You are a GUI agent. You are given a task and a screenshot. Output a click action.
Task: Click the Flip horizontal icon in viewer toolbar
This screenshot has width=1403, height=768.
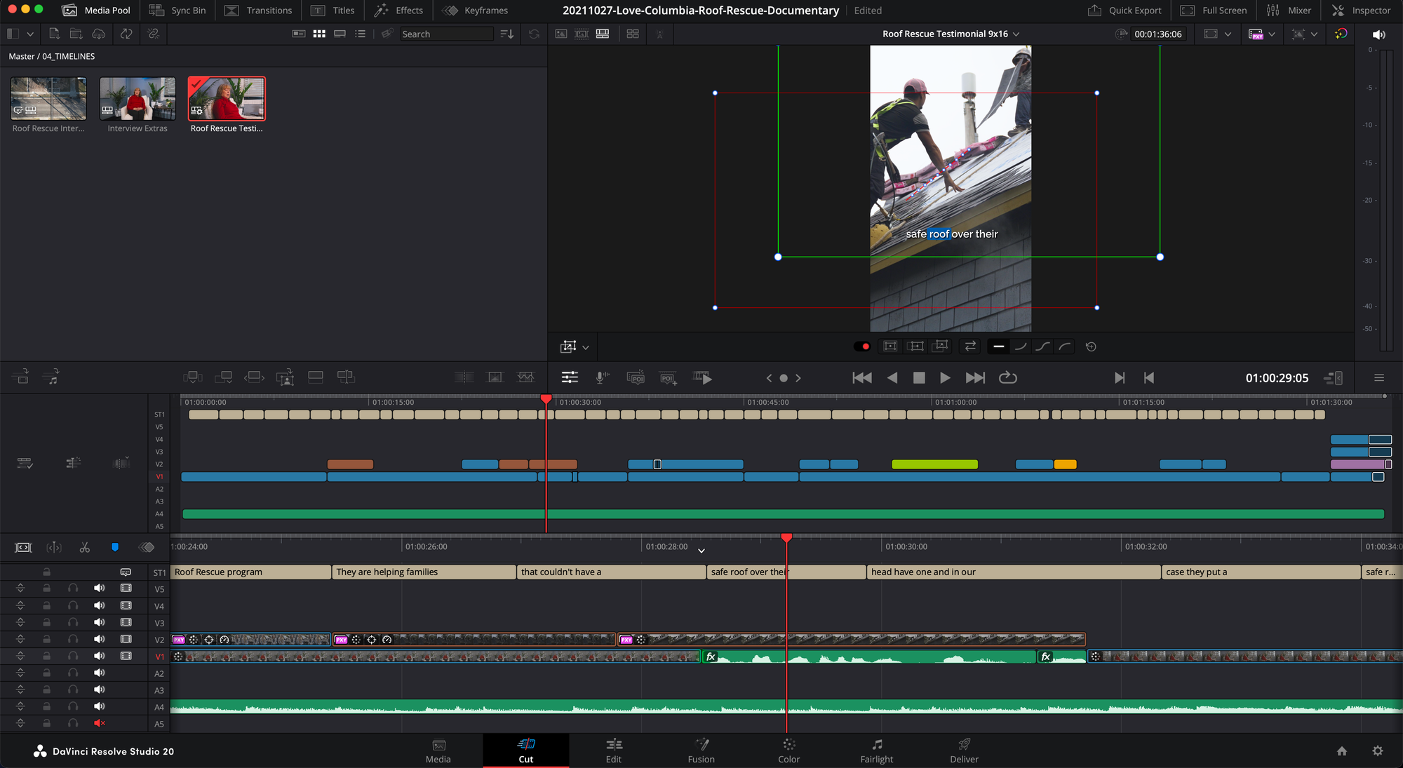coord(970,346)
